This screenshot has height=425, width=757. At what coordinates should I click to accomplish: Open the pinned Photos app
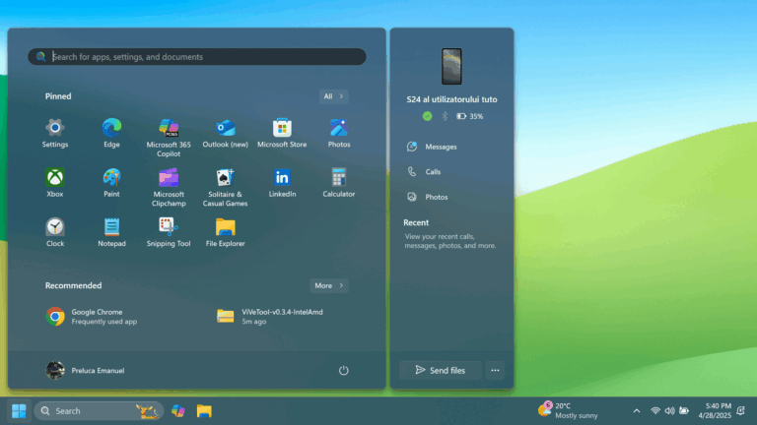339,133
